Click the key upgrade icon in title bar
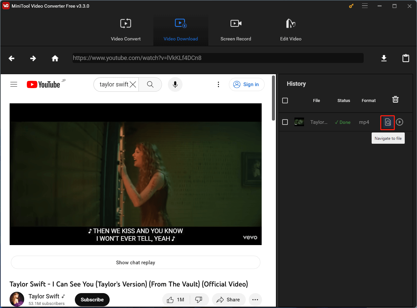Viewport: 417px width, 308px height. (351, 6)
